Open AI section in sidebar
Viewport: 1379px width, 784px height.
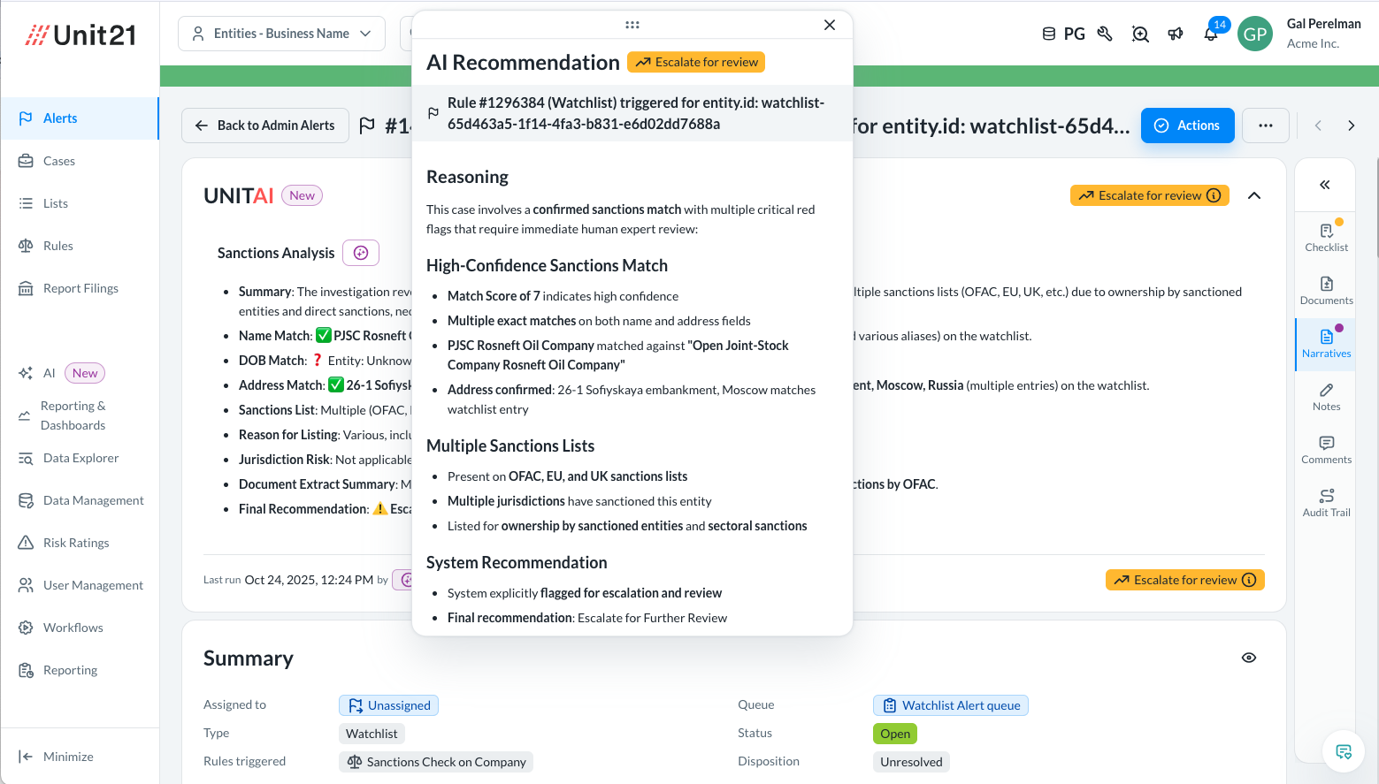pos(79,373)
